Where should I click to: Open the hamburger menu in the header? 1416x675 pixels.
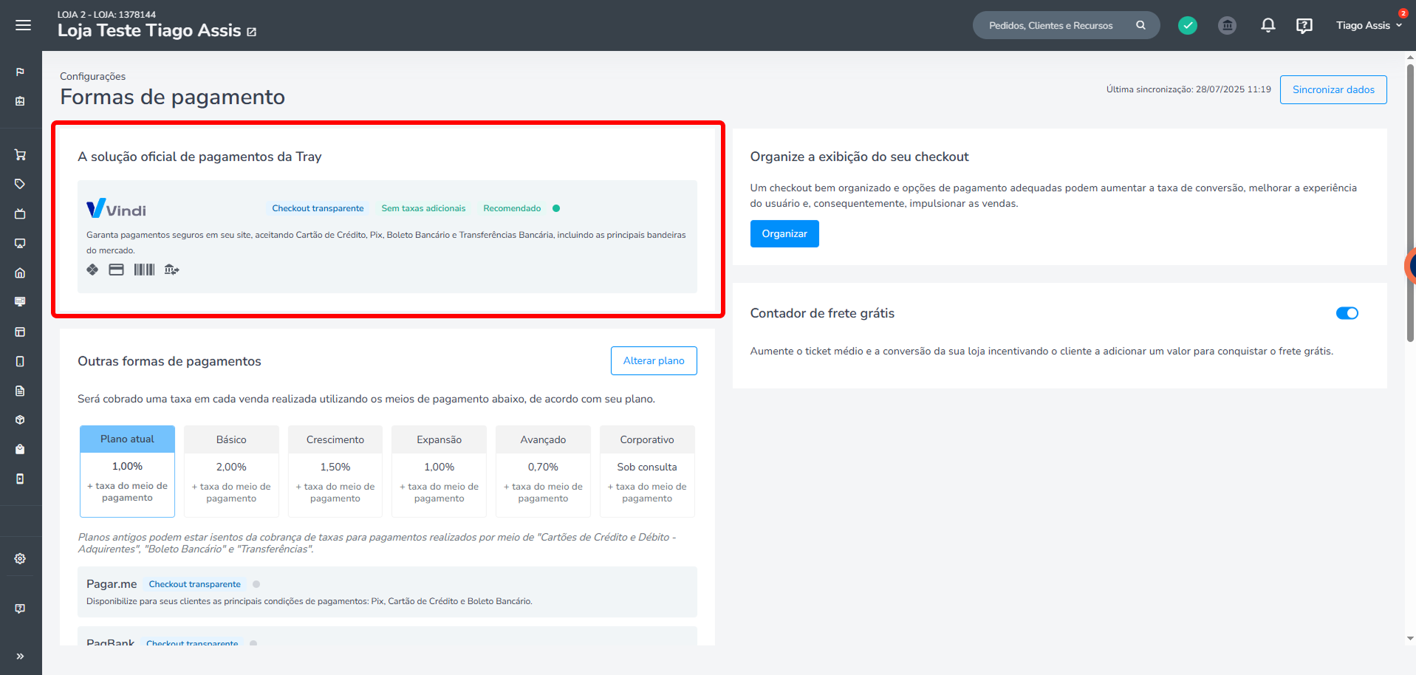pyautogui.click(x=23, y=25)
